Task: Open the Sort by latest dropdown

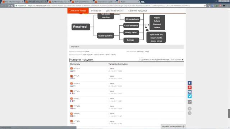Action: pos(177,59)
